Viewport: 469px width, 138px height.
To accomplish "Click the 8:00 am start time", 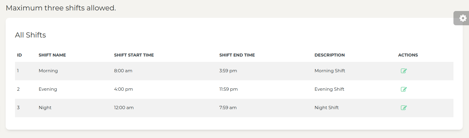I will (x=123, y=71).
